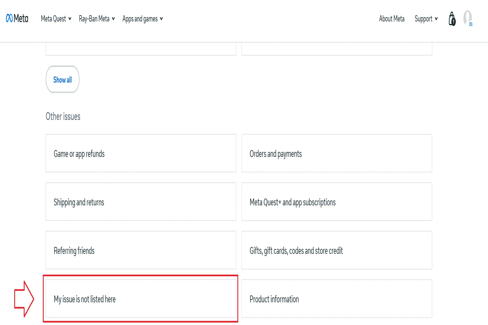Open the shopping bag cart icon
This screenshot has height=325, width=488.
tap(452, 19)
